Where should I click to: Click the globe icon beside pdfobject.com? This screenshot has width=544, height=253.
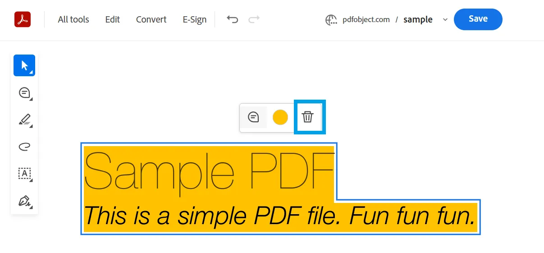point(331,20)
